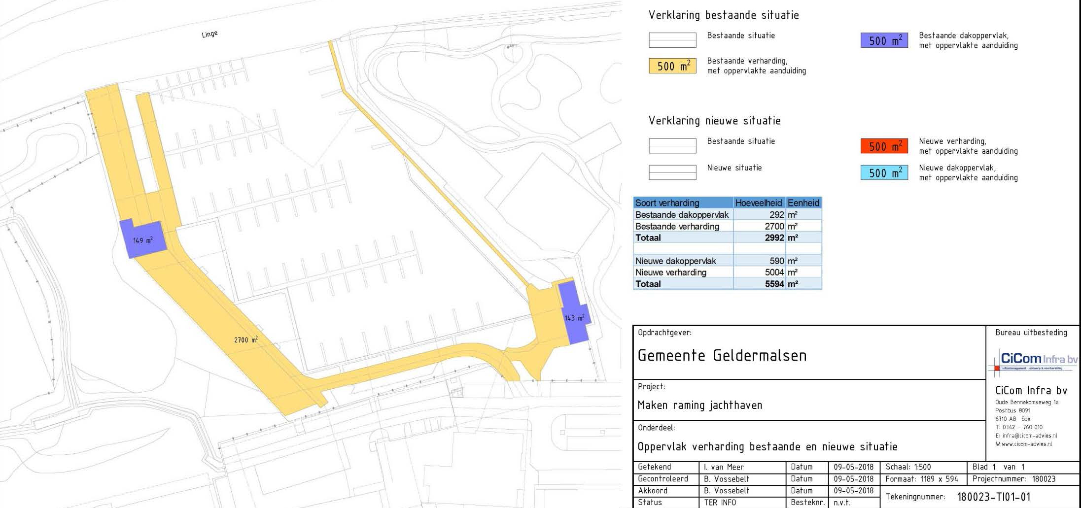1081x508 pixels.
Task: Click the 'Gemeente Geldermalsen' client name
Action: click(722, 356)
